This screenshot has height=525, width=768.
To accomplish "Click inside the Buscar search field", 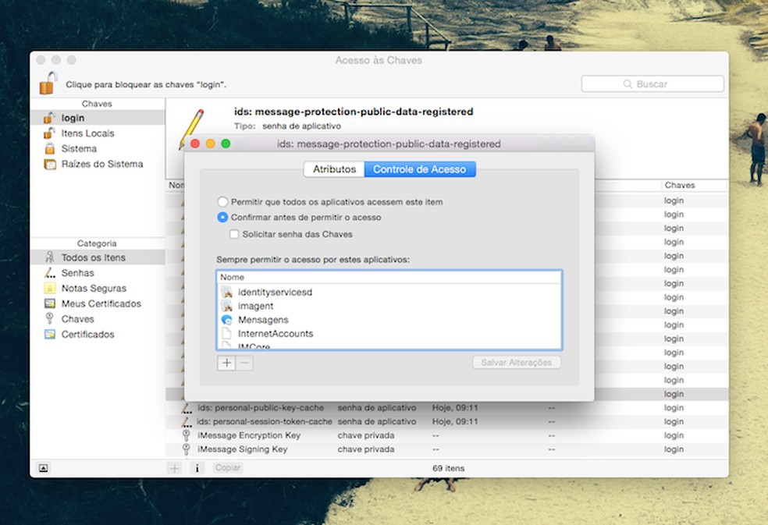I will point(652,83).
